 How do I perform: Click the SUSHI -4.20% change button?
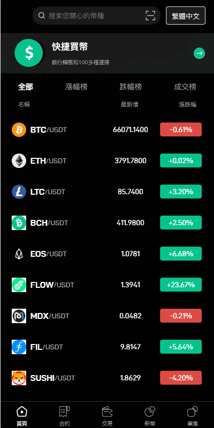[181, 378]
